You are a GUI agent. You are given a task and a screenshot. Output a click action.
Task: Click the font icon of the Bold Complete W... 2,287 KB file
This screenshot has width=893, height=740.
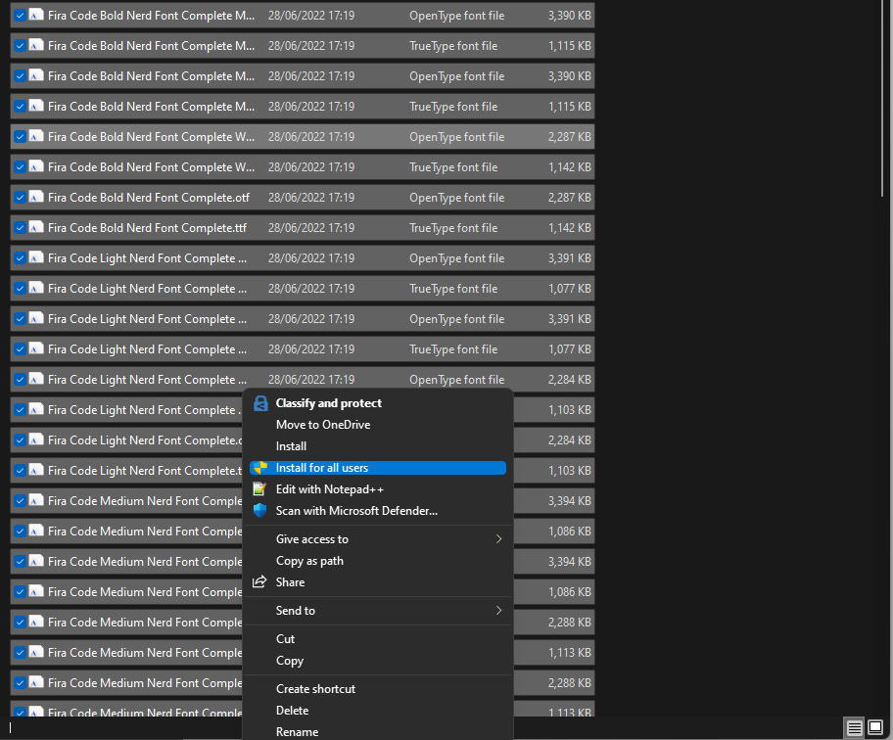[x=36, y=136]
